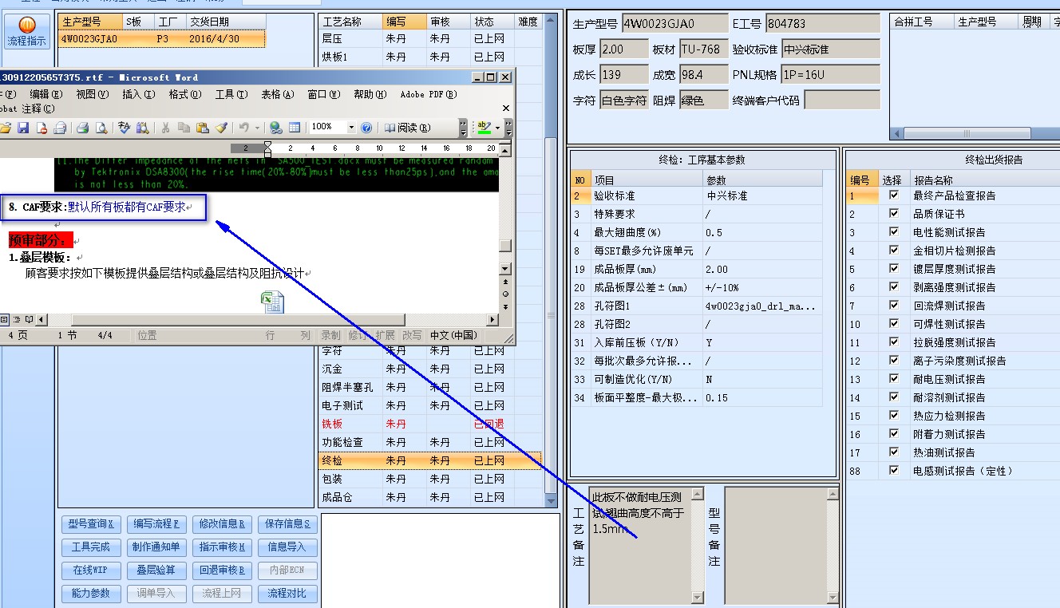Open the 格式(O) menu in Word
Image resolution: width=1060 pixels, height=608 pixels.
[x=184, y=94]
